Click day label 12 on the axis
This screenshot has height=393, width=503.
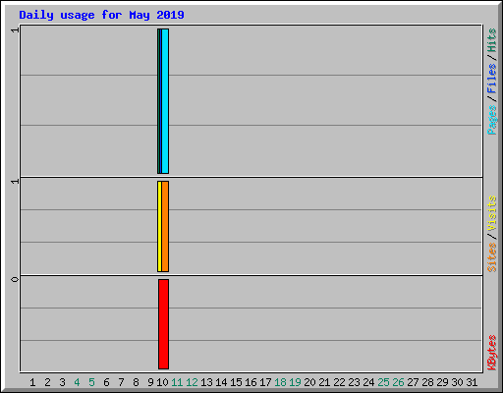click(192, 382)
